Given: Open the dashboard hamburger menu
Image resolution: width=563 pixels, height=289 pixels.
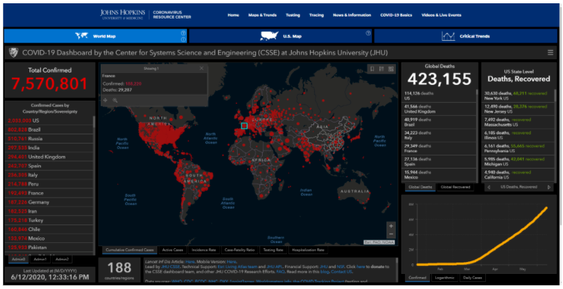Looking at the screenshot, I should (x=550, y=53).
